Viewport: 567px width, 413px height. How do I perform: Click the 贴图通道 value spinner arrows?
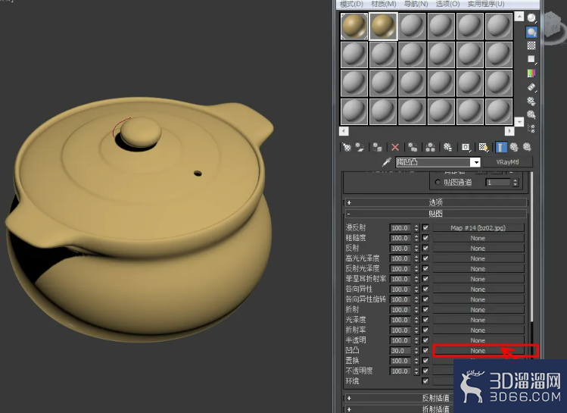click(516, 183)
